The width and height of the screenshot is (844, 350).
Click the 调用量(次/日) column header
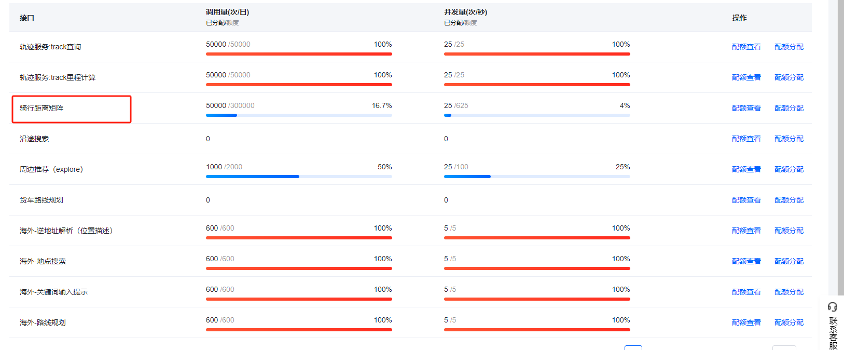[227, 12]
